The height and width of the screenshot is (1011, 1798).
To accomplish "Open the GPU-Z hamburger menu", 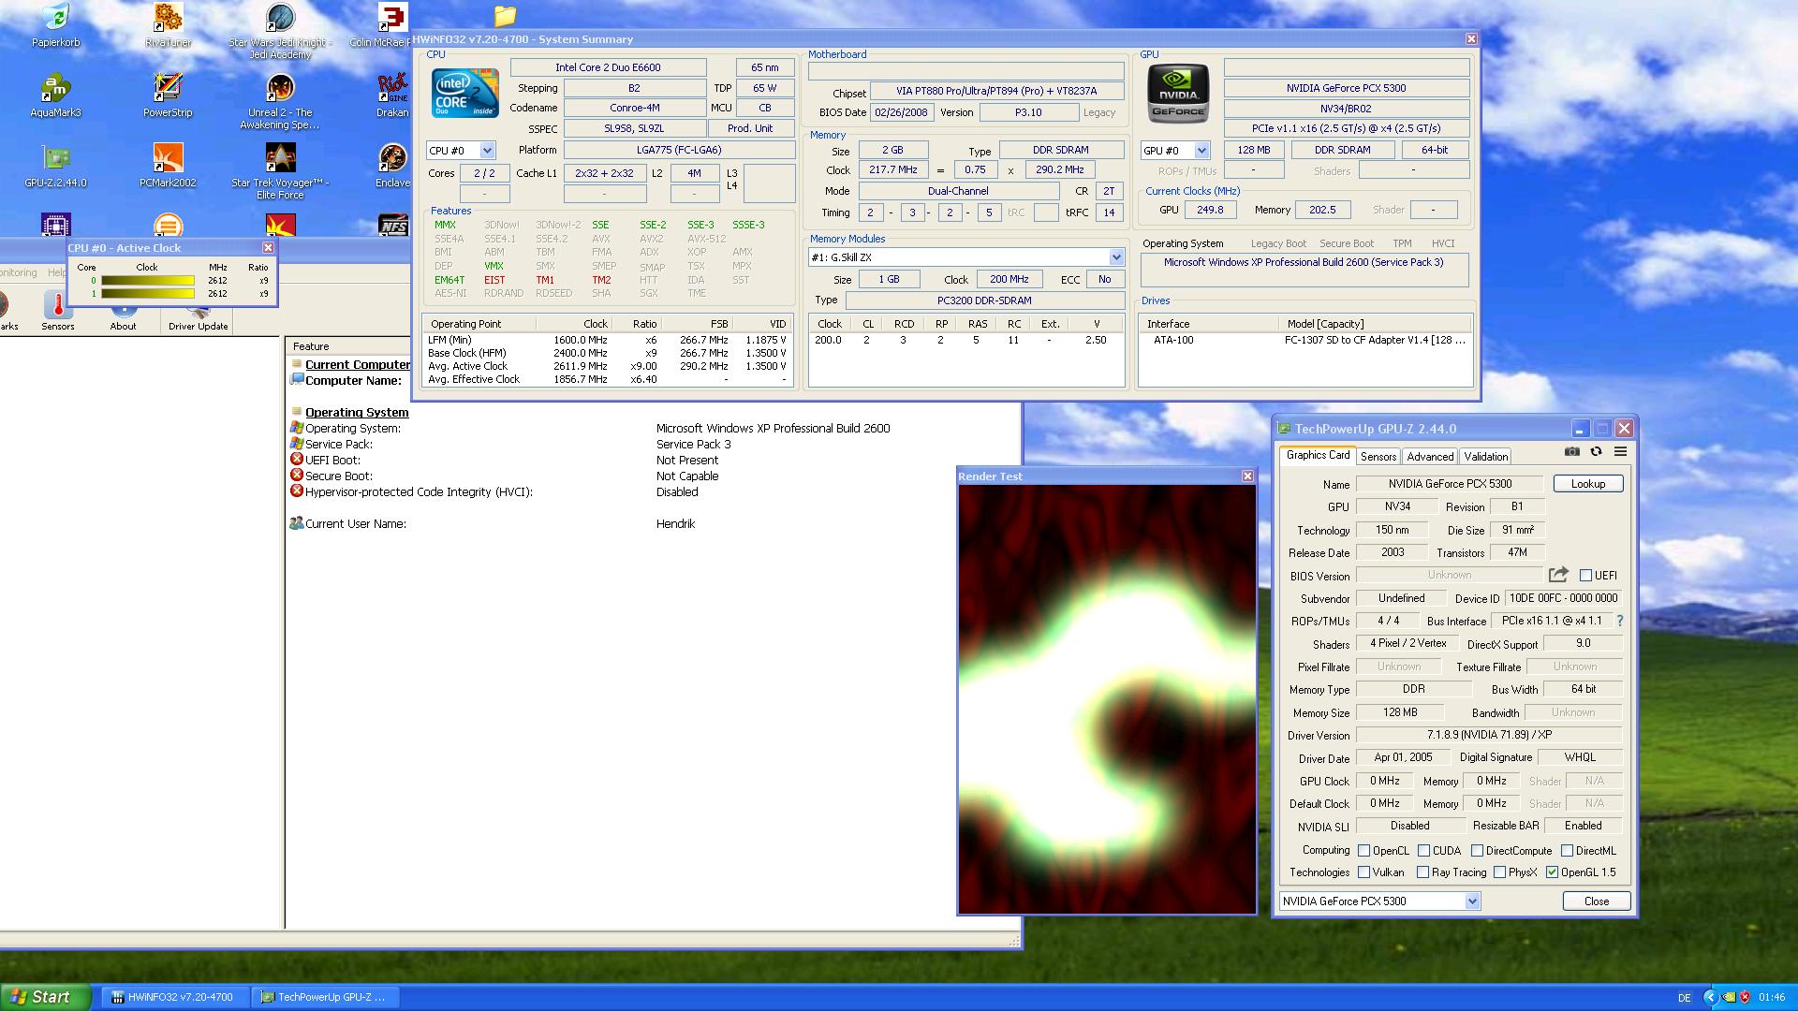I will coord(1620,451).
